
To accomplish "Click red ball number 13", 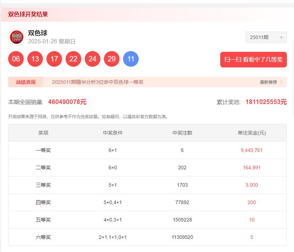I will 35,59.
